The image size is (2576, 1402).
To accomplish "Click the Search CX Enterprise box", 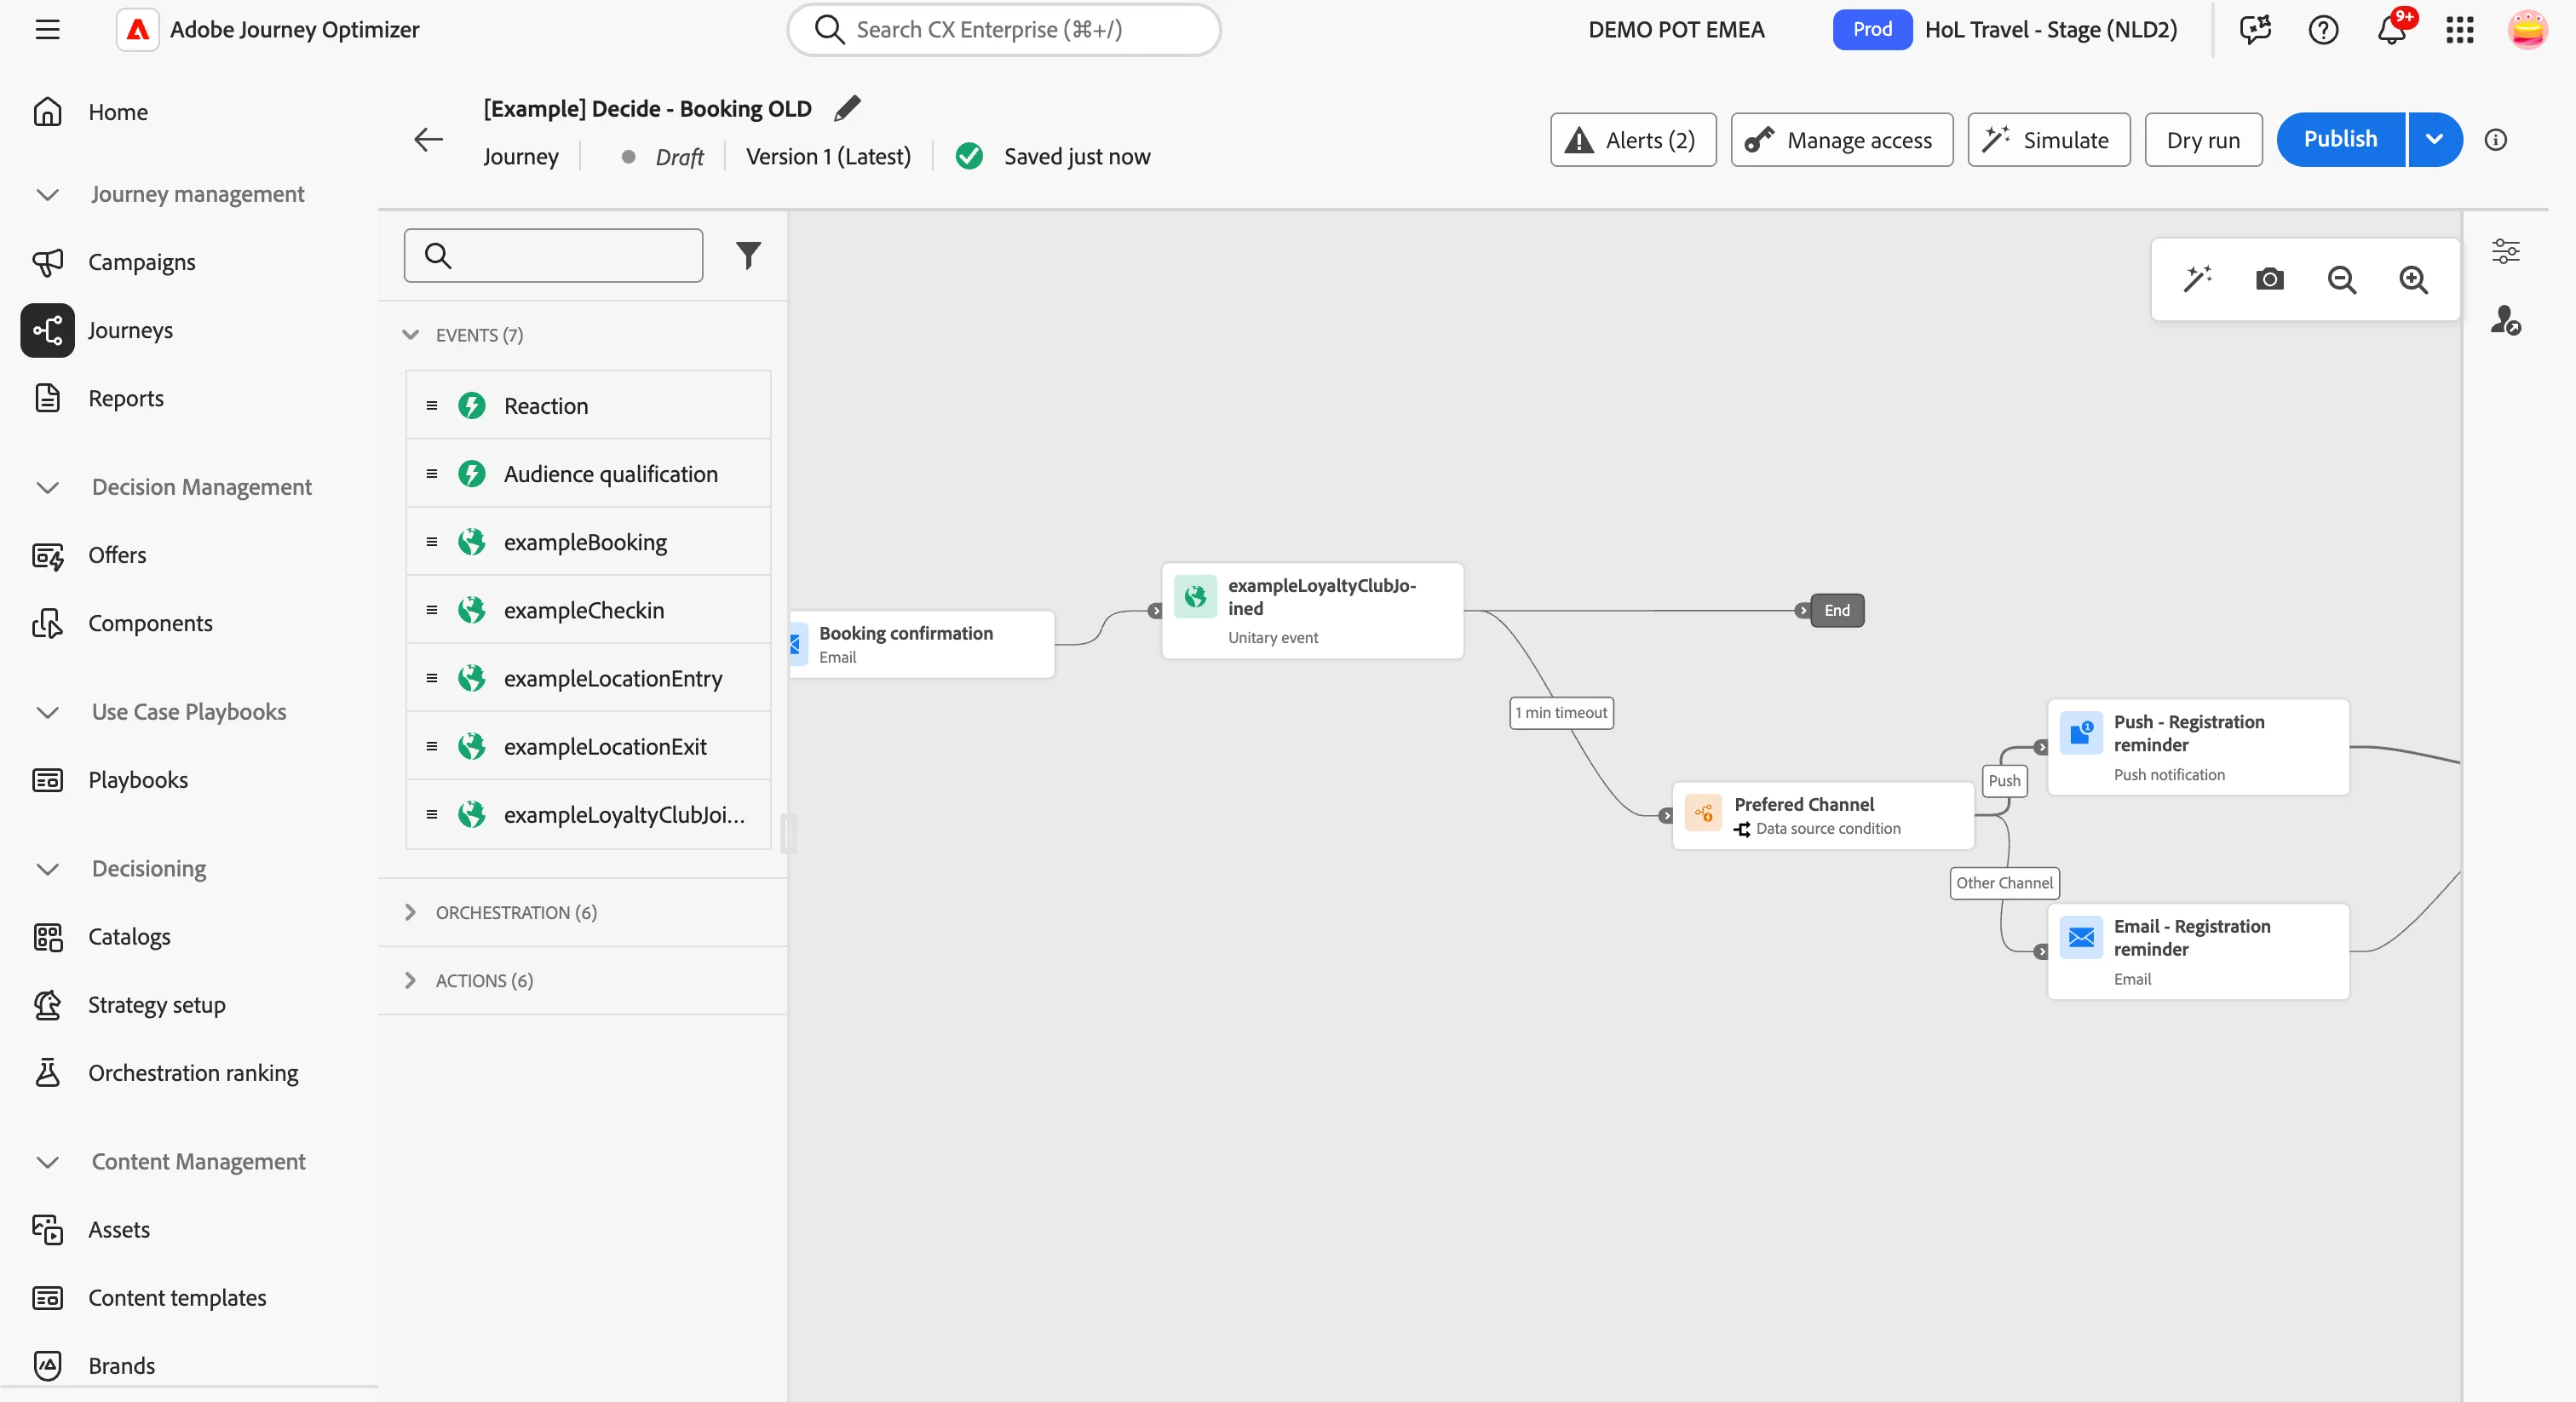I will (1003, 30).
